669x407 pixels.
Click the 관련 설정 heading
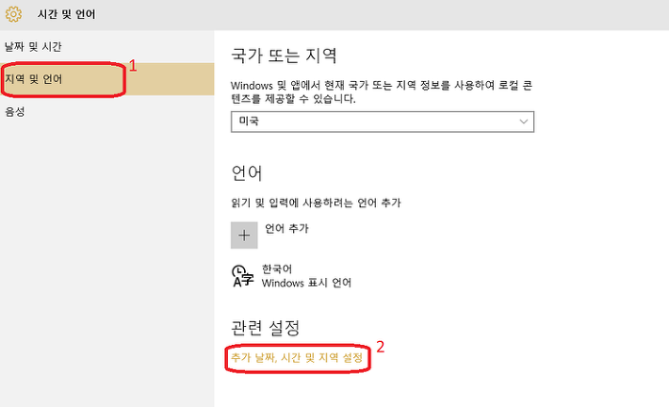point(266,328)
